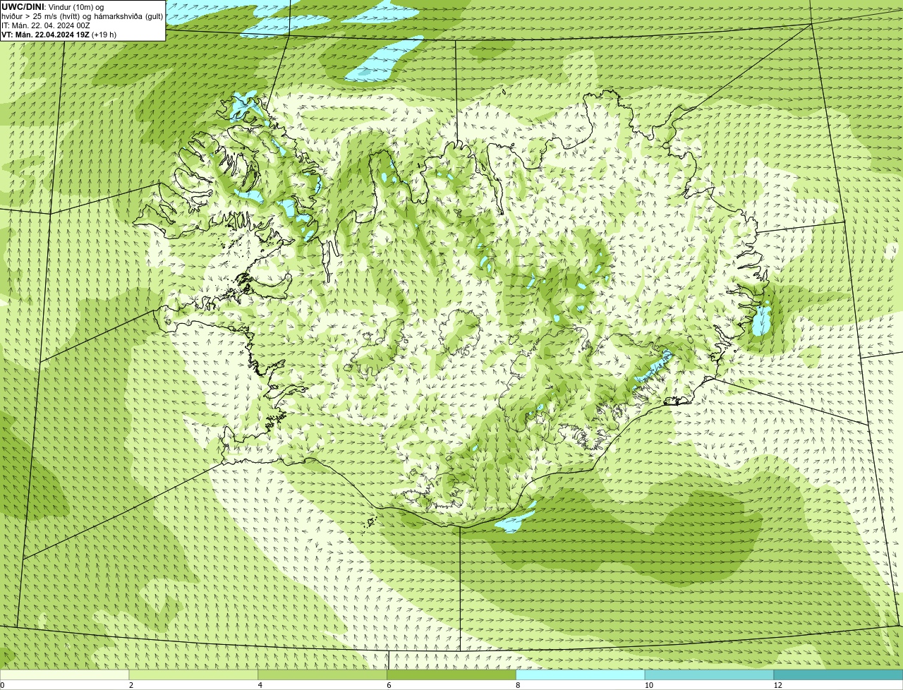Click the "UWC/DINI: Vindur (10m) og" title line
This screenshot has width=903, height=690.
click(52, 7)
